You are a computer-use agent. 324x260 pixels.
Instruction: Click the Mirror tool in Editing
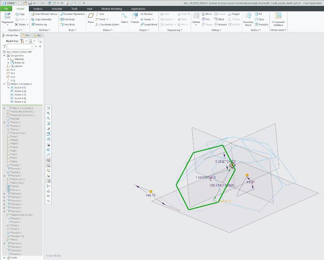[206, 14]
